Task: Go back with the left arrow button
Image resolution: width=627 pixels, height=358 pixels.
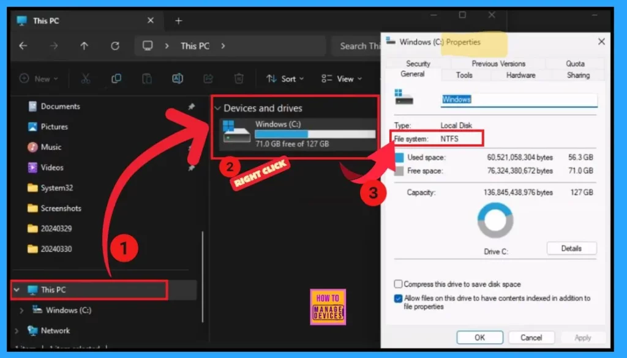Action: [23, 46]
